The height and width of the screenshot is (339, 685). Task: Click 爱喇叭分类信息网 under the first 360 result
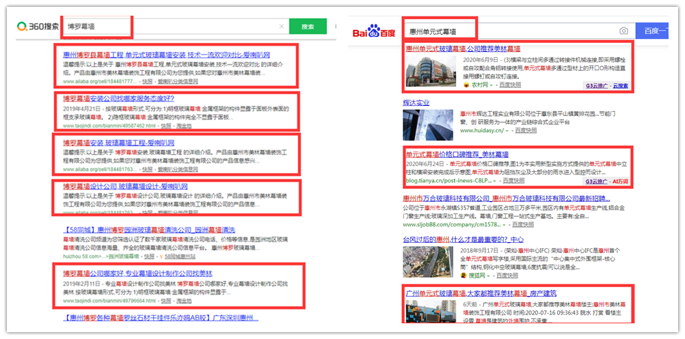[x=178, y=81]
